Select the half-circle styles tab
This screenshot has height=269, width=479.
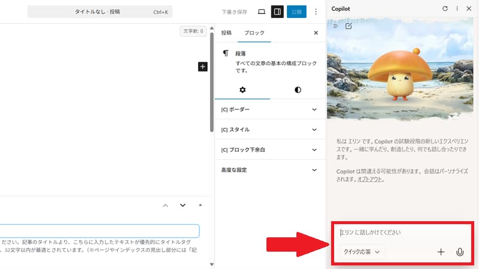point(298,90)
